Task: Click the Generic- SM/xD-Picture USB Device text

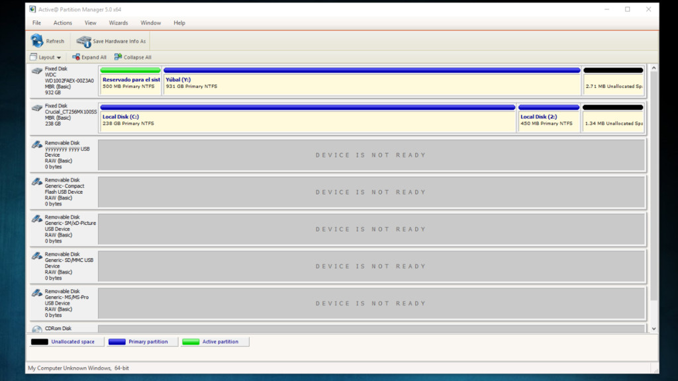Action: [x=70, y=226]
